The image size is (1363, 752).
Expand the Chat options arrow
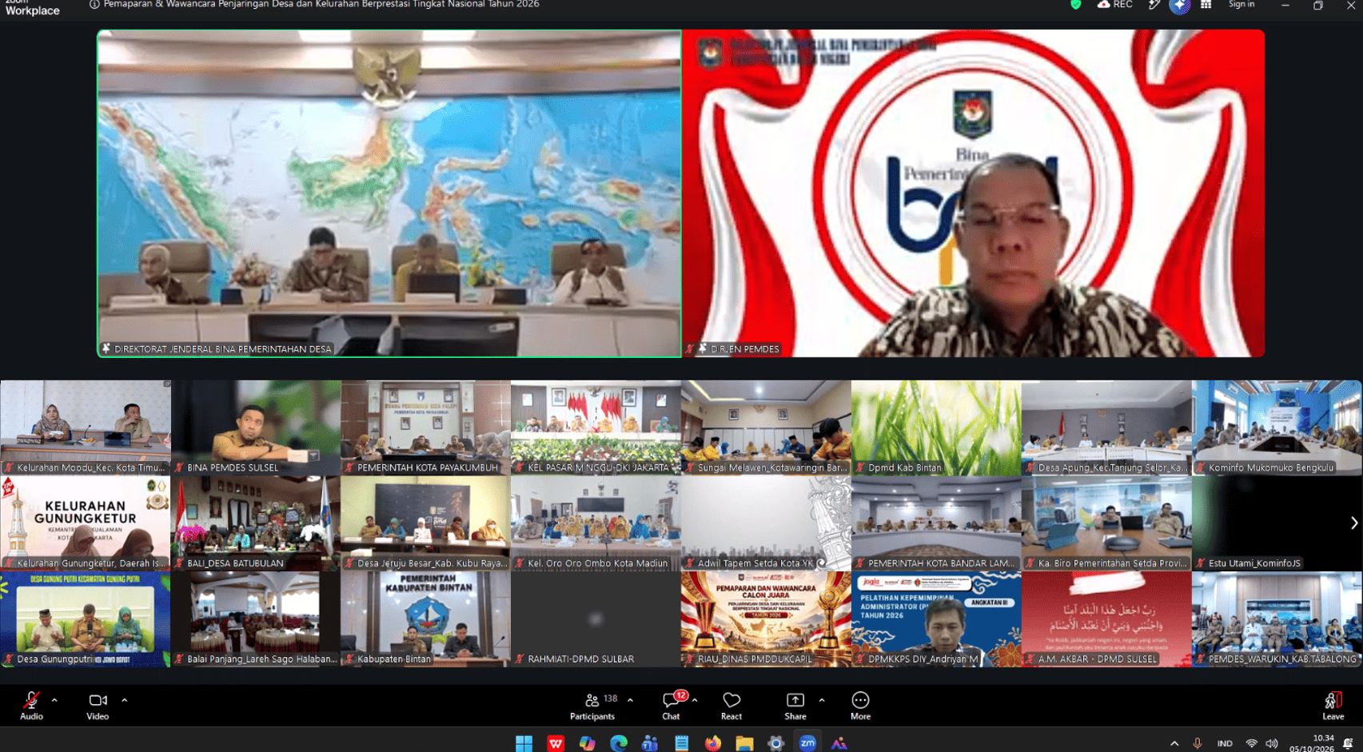[695, 700]
